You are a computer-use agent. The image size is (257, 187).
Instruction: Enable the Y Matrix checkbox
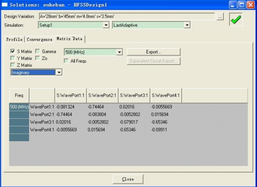click(x=13, y=58)
